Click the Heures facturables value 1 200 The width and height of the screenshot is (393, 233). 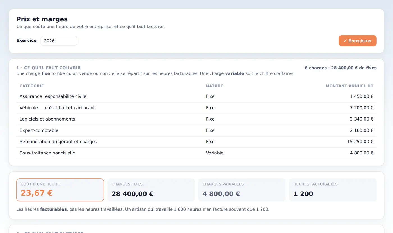(x=303, y=194)
